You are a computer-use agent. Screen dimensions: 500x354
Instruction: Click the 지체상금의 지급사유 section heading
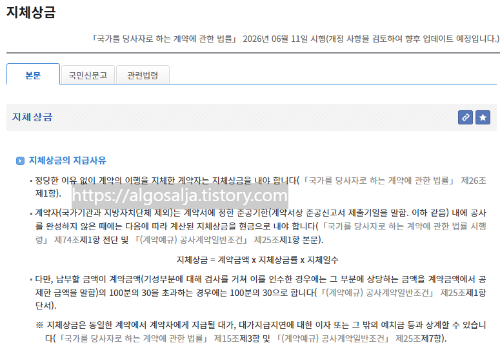coord(67,161)
